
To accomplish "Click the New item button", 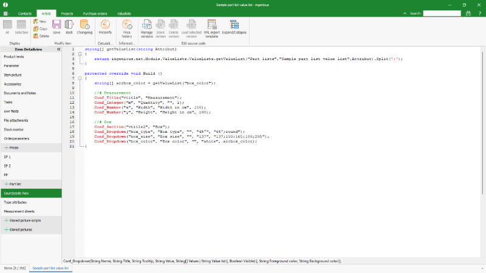I will [39, 21].
